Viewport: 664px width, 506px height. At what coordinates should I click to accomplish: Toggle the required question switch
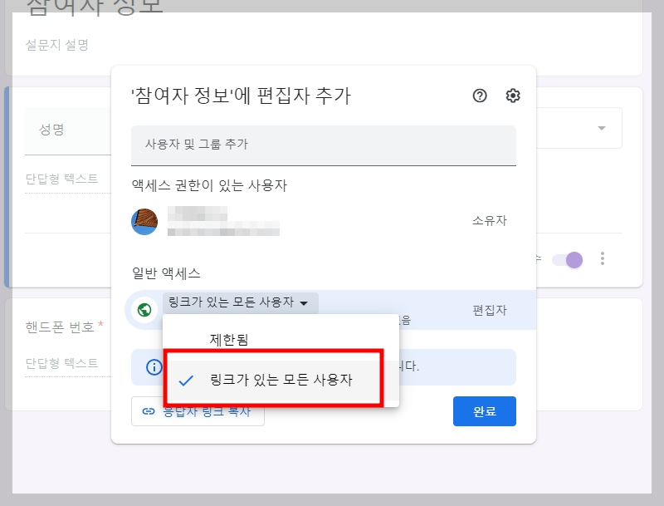point(570,259)
